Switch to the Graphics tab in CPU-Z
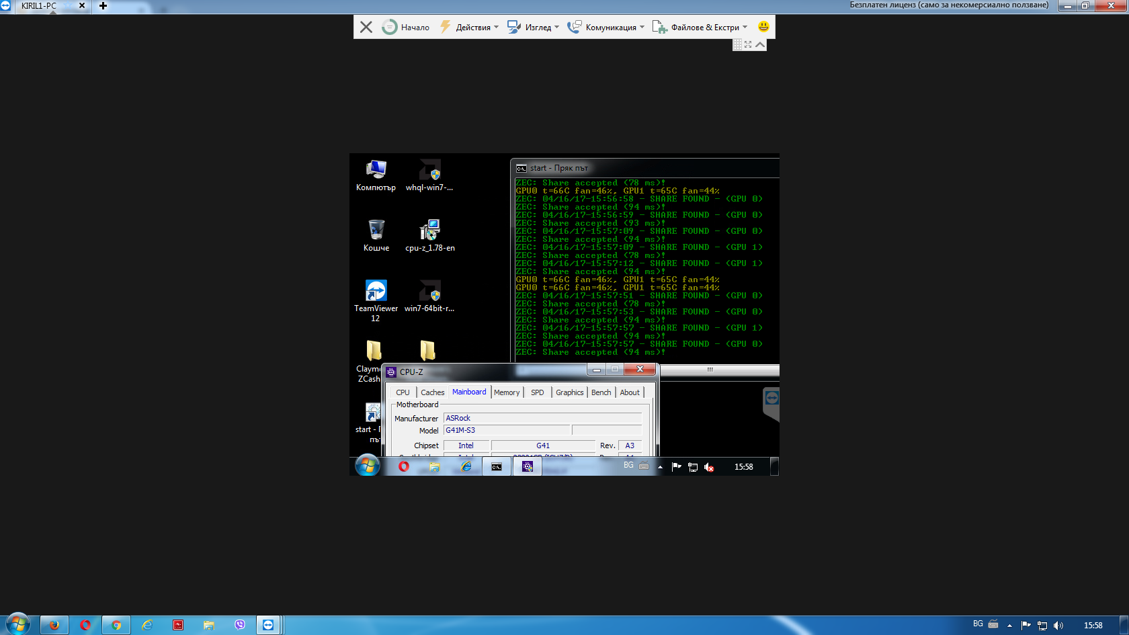The image size is (1129, 635). click(x=570, y=392)
